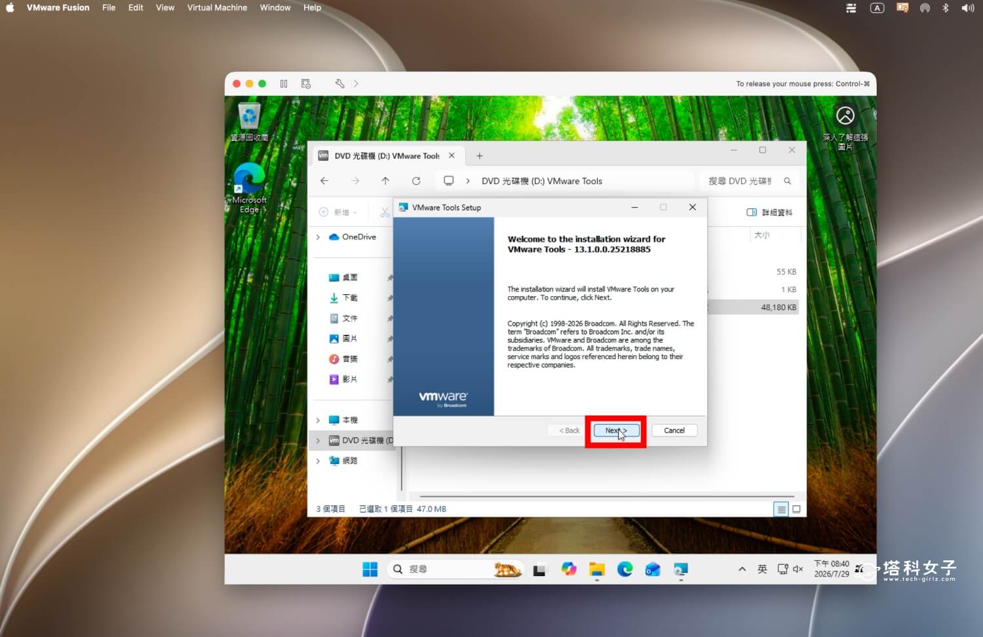Screen dimensions: 983x637
Task: Select the DVD VMware Tools Explorer tab
Action: [x=387, y=156]
